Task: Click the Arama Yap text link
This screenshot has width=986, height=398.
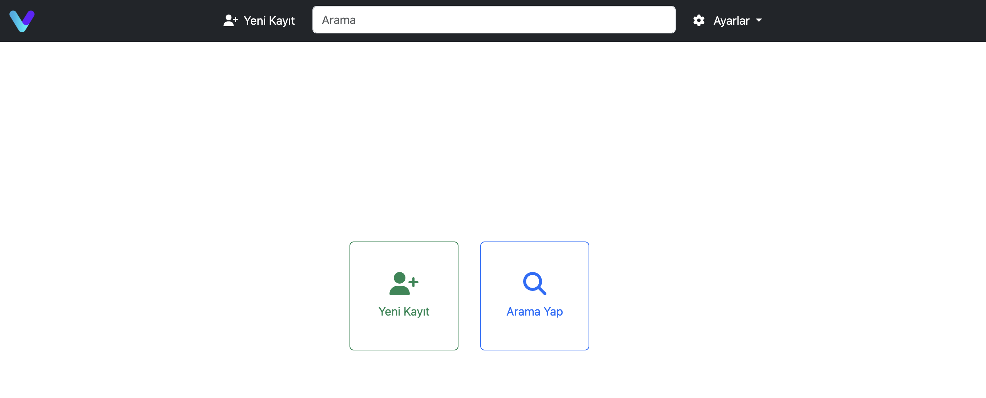Action: (534, 312)
